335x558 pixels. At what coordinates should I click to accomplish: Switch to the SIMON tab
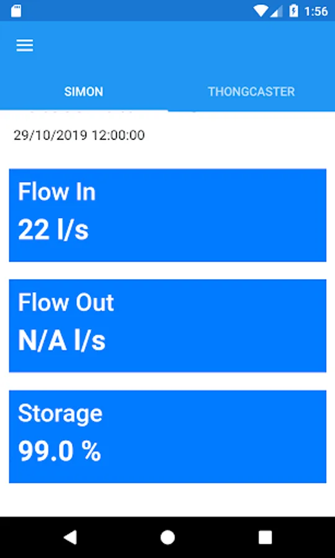pyautogui.click(x=84, y=92)
